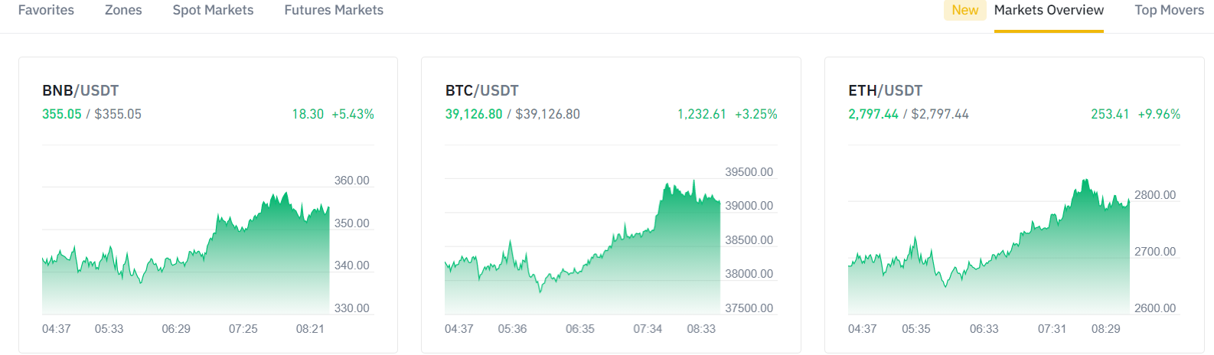The image size is (1214, 355).
Task: Click the 08:33 time label on BTC chart
Action: tap(700, 329)
